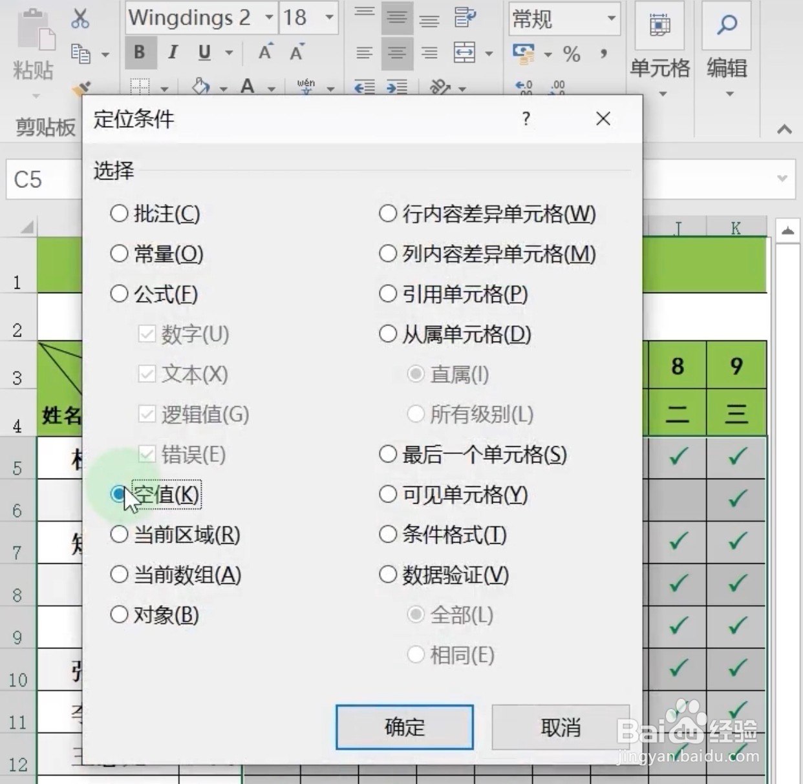Viewport: 803px width, 784px height.
Task: Open the Wingdings 2 font dropdown
Action: [269, 18]
